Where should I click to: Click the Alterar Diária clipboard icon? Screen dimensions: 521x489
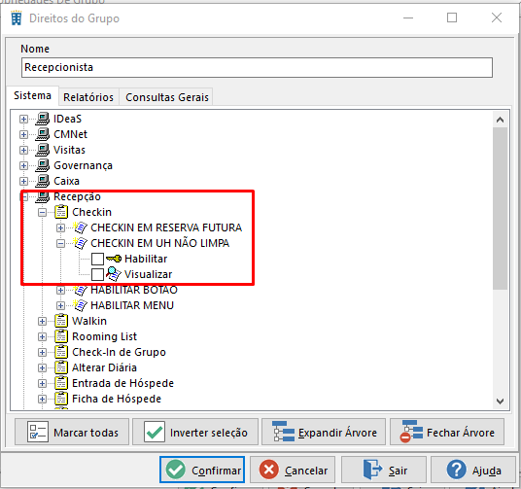61,367
